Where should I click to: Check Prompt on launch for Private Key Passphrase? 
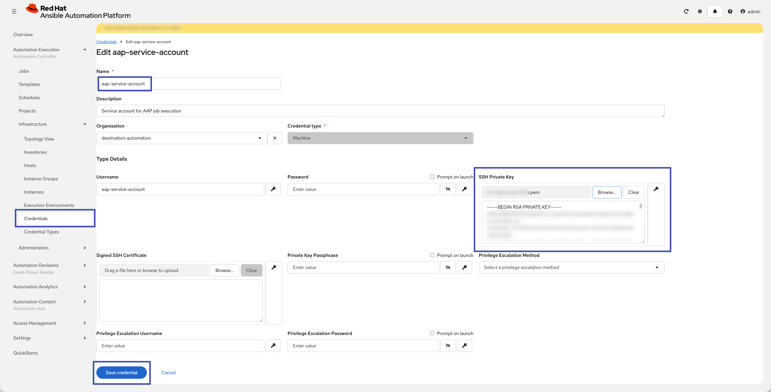click(432, 255)
